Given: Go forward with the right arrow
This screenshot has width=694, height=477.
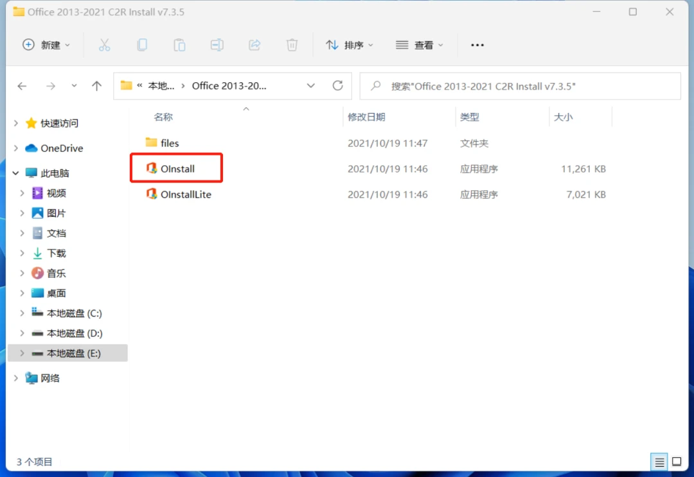Looking at the screenshot, I should pos(51,86).
